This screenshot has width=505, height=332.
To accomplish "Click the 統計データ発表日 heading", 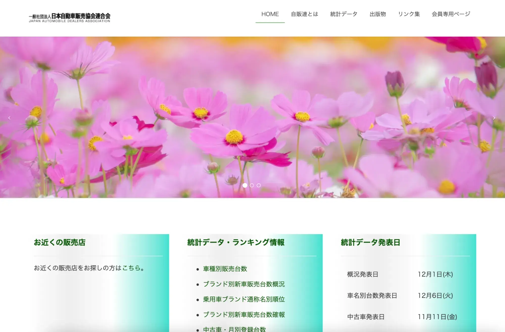I will click(x=370, y=242).
